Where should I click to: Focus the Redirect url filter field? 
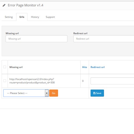point(104,39)
